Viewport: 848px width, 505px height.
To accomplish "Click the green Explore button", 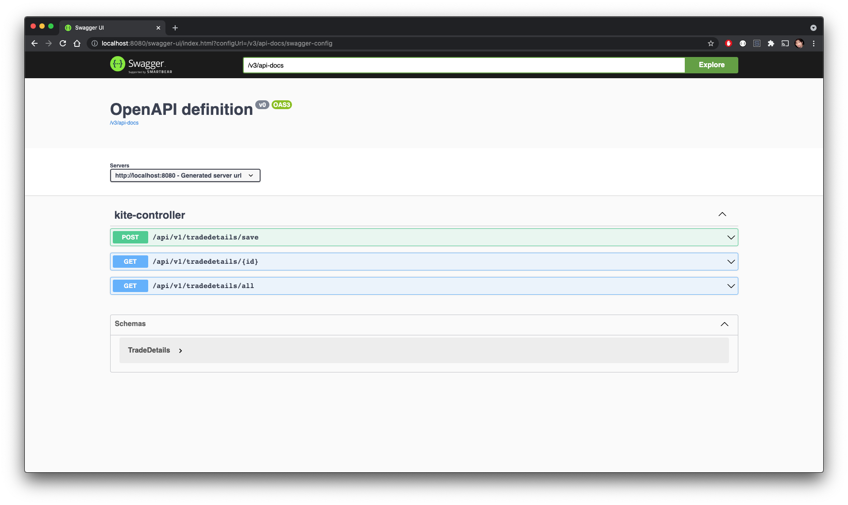I will coord(711,65).
